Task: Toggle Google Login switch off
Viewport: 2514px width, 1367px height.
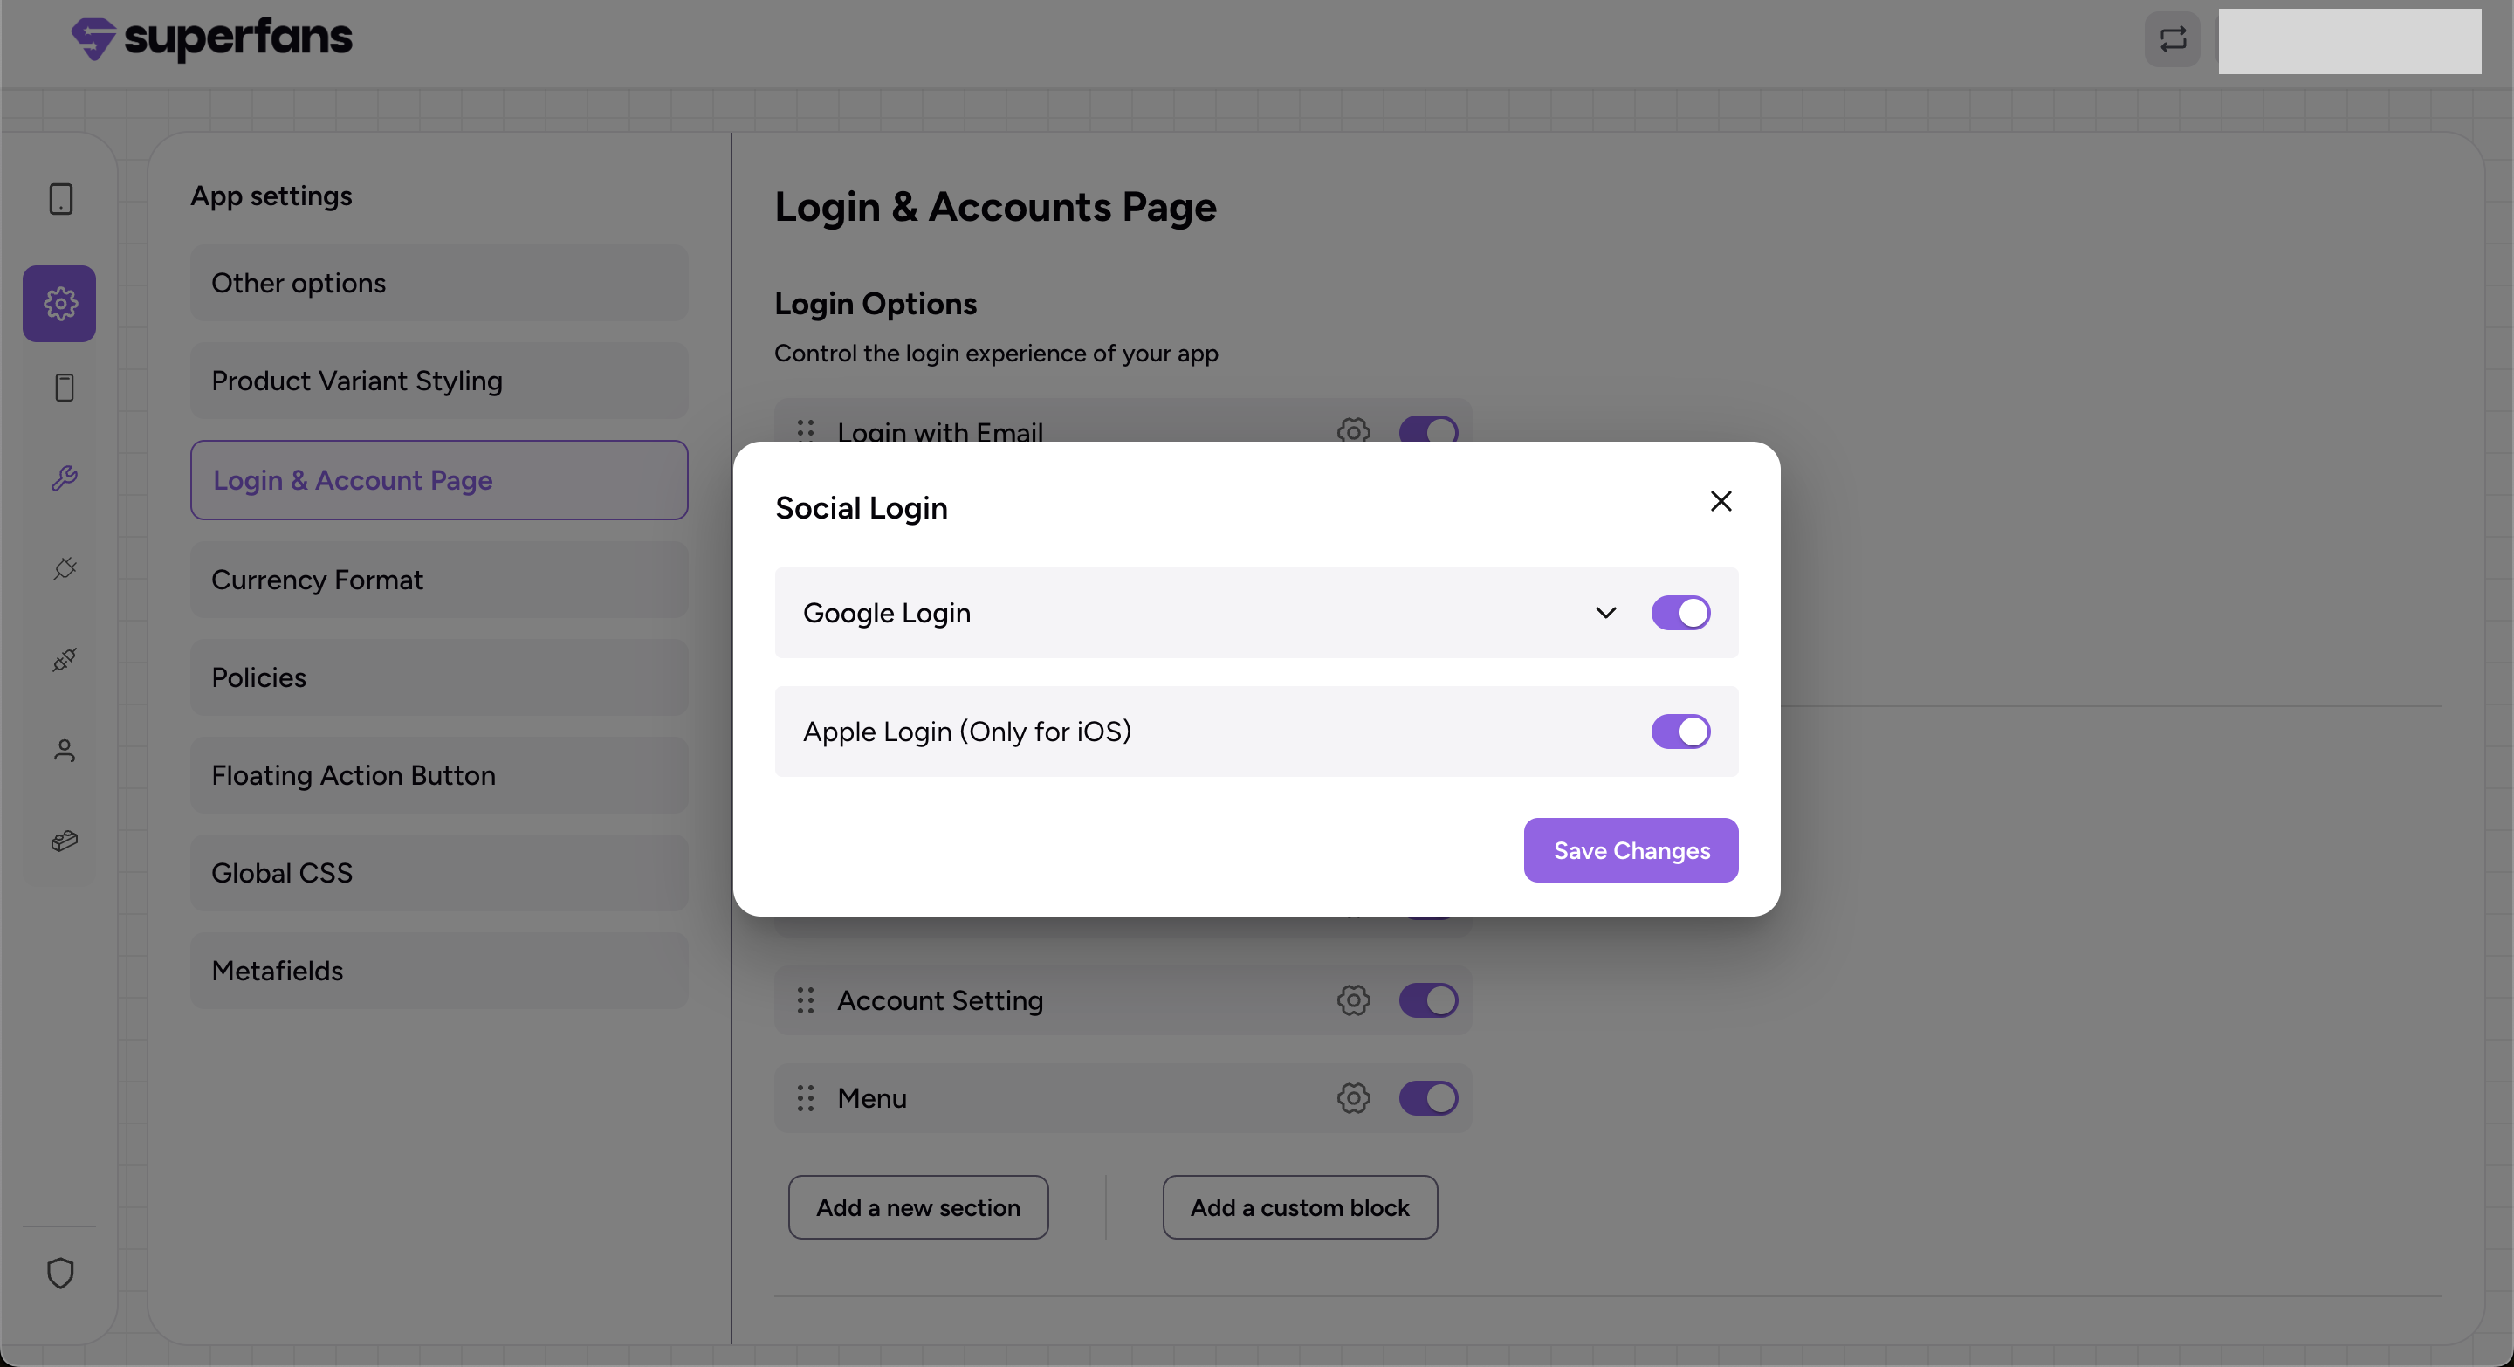Action: (x=1679, y=613)
